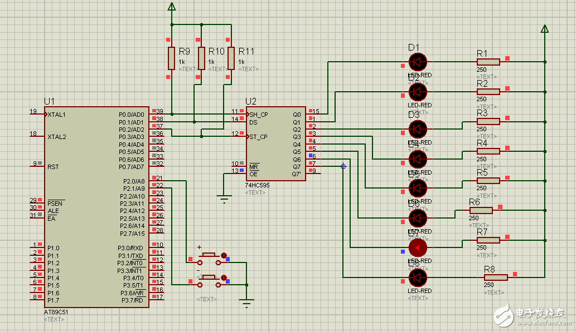This screenshot has width=576, height=332.
Task: Click resistor R8 at the bottom
Action: 495,277
